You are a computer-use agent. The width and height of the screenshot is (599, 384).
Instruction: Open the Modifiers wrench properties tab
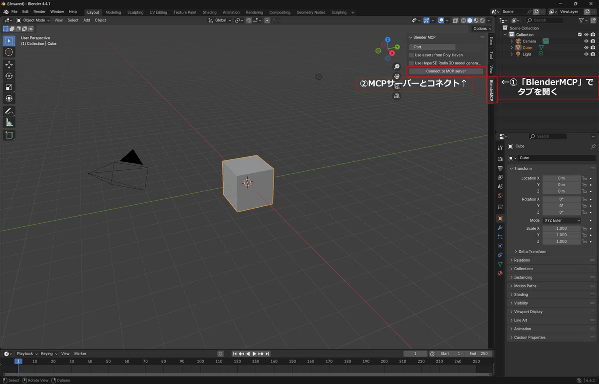click(500, 228)
